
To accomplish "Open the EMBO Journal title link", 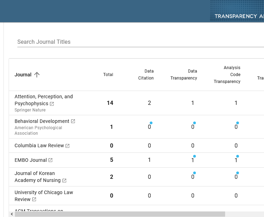I will point(31,160).
